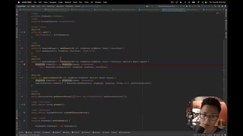
Task: Click '4 spaces' indent in status bar
Action: pyautogui.click(x=209, y=135)
